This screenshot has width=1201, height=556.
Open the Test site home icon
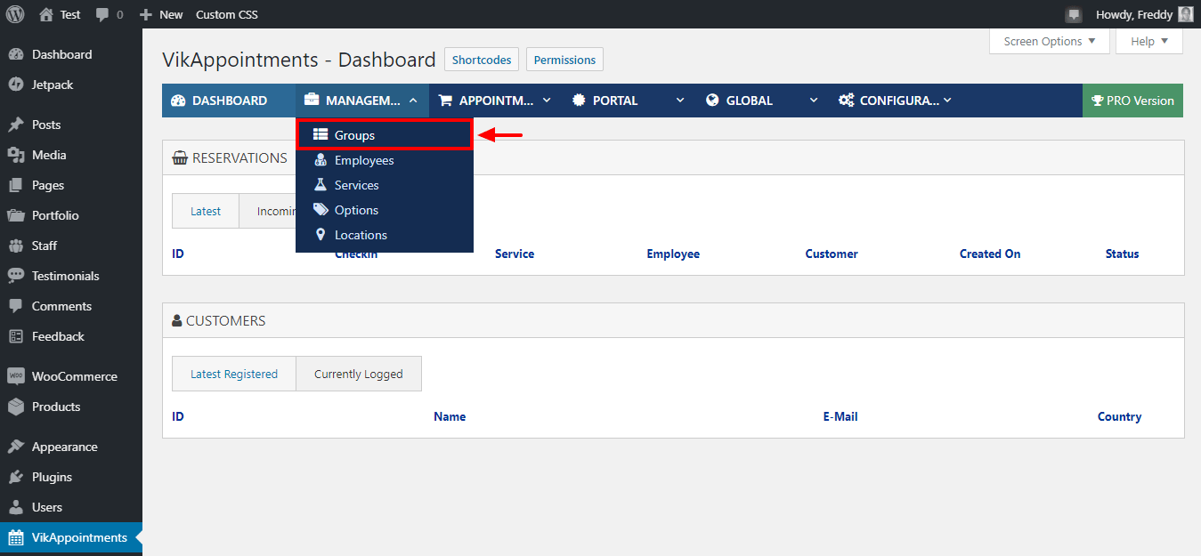pos(46,14)
